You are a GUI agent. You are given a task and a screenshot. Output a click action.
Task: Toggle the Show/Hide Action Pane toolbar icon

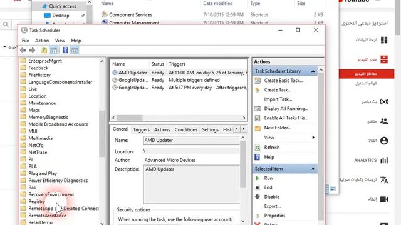point(75,50)
